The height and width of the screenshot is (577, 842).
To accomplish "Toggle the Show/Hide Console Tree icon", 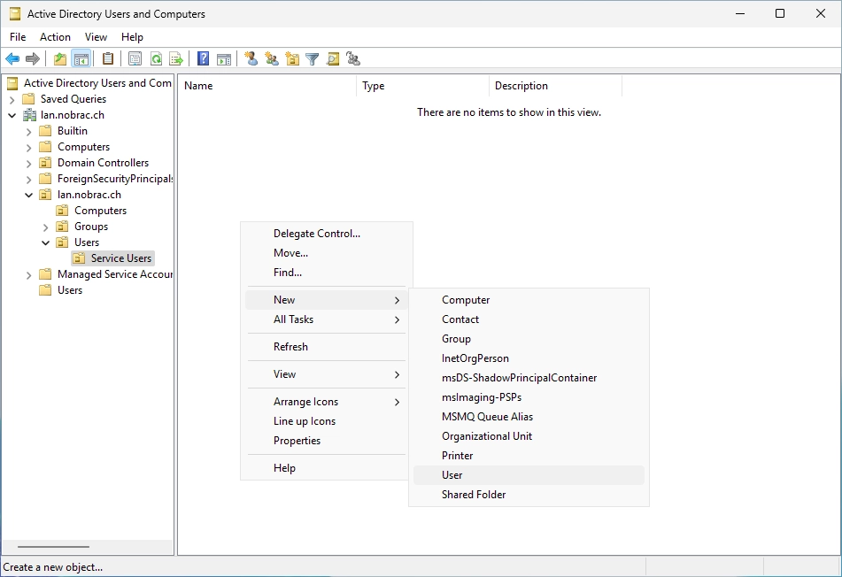I will [81, 58].
